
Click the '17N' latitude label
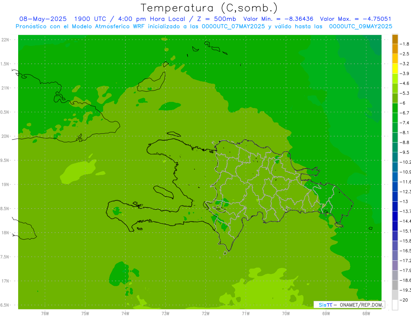5,281
